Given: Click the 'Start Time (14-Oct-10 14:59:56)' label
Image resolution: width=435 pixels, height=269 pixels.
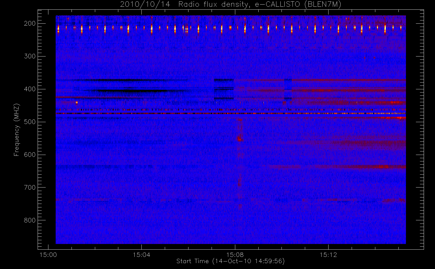Looking at the screenshot, I should pyautogui.click(x=230, y=261).
